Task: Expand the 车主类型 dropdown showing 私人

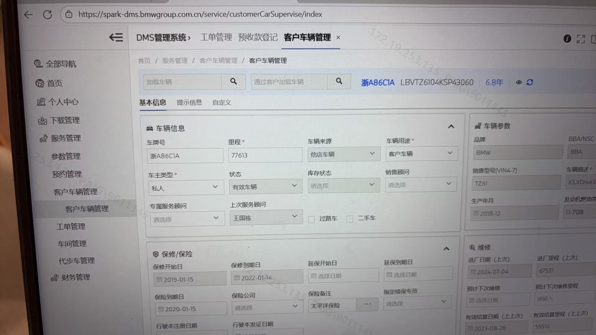Action: 185,188
